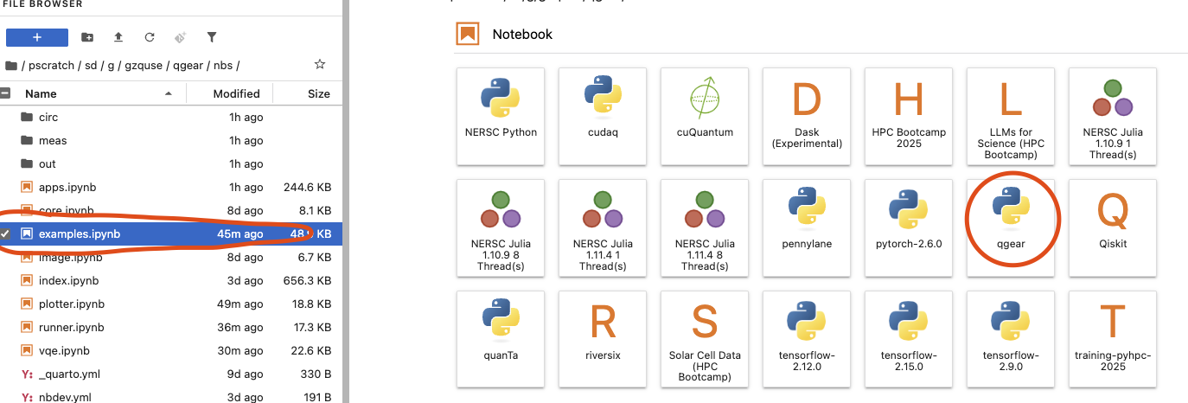Screen dimensions: 1188x403
Task: Sort files by Modified column
Action: coord(237,93)
